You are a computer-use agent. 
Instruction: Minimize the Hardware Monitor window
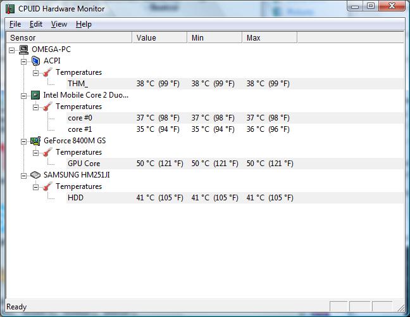pos(356,6)
